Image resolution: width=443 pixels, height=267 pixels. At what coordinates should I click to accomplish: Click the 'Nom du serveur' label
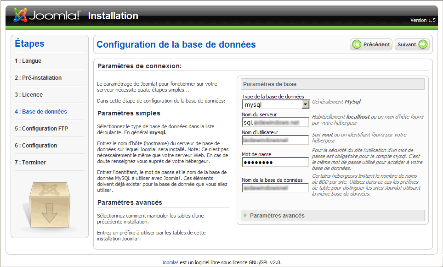pos(259,114)
